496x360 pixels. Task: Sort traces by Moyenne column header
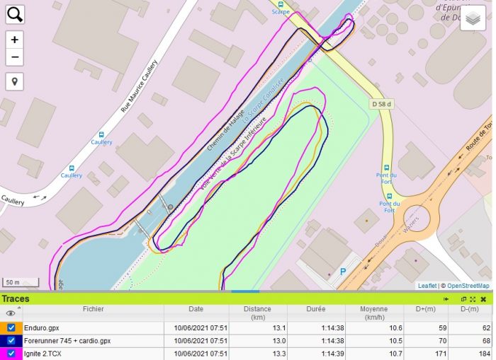point(374,313)
